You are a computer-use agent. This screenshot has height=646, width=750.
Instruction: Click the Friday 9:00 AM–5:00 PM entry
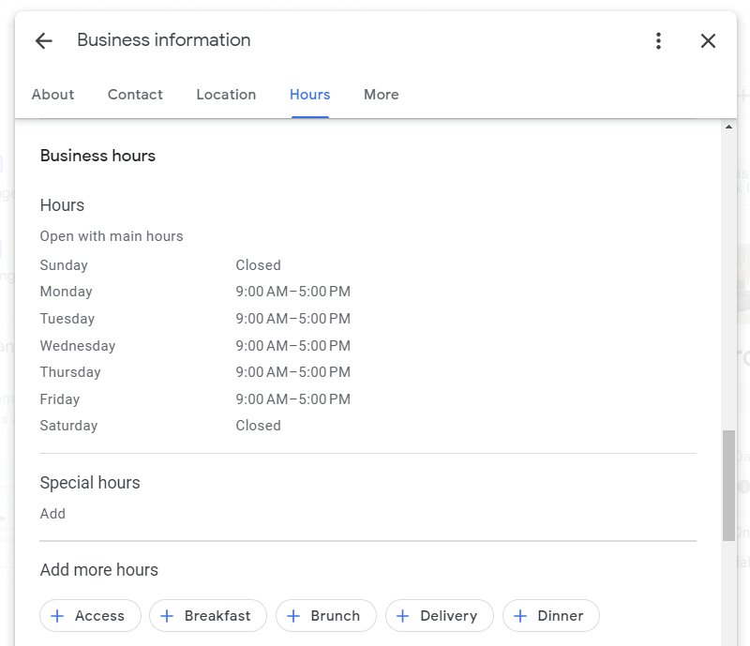coord(292,399)
